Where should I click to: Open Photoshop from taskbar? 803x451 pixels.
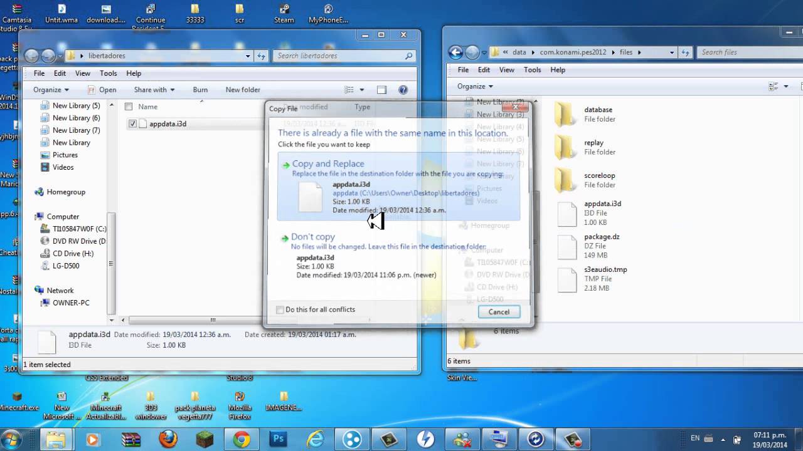[279, 439]
